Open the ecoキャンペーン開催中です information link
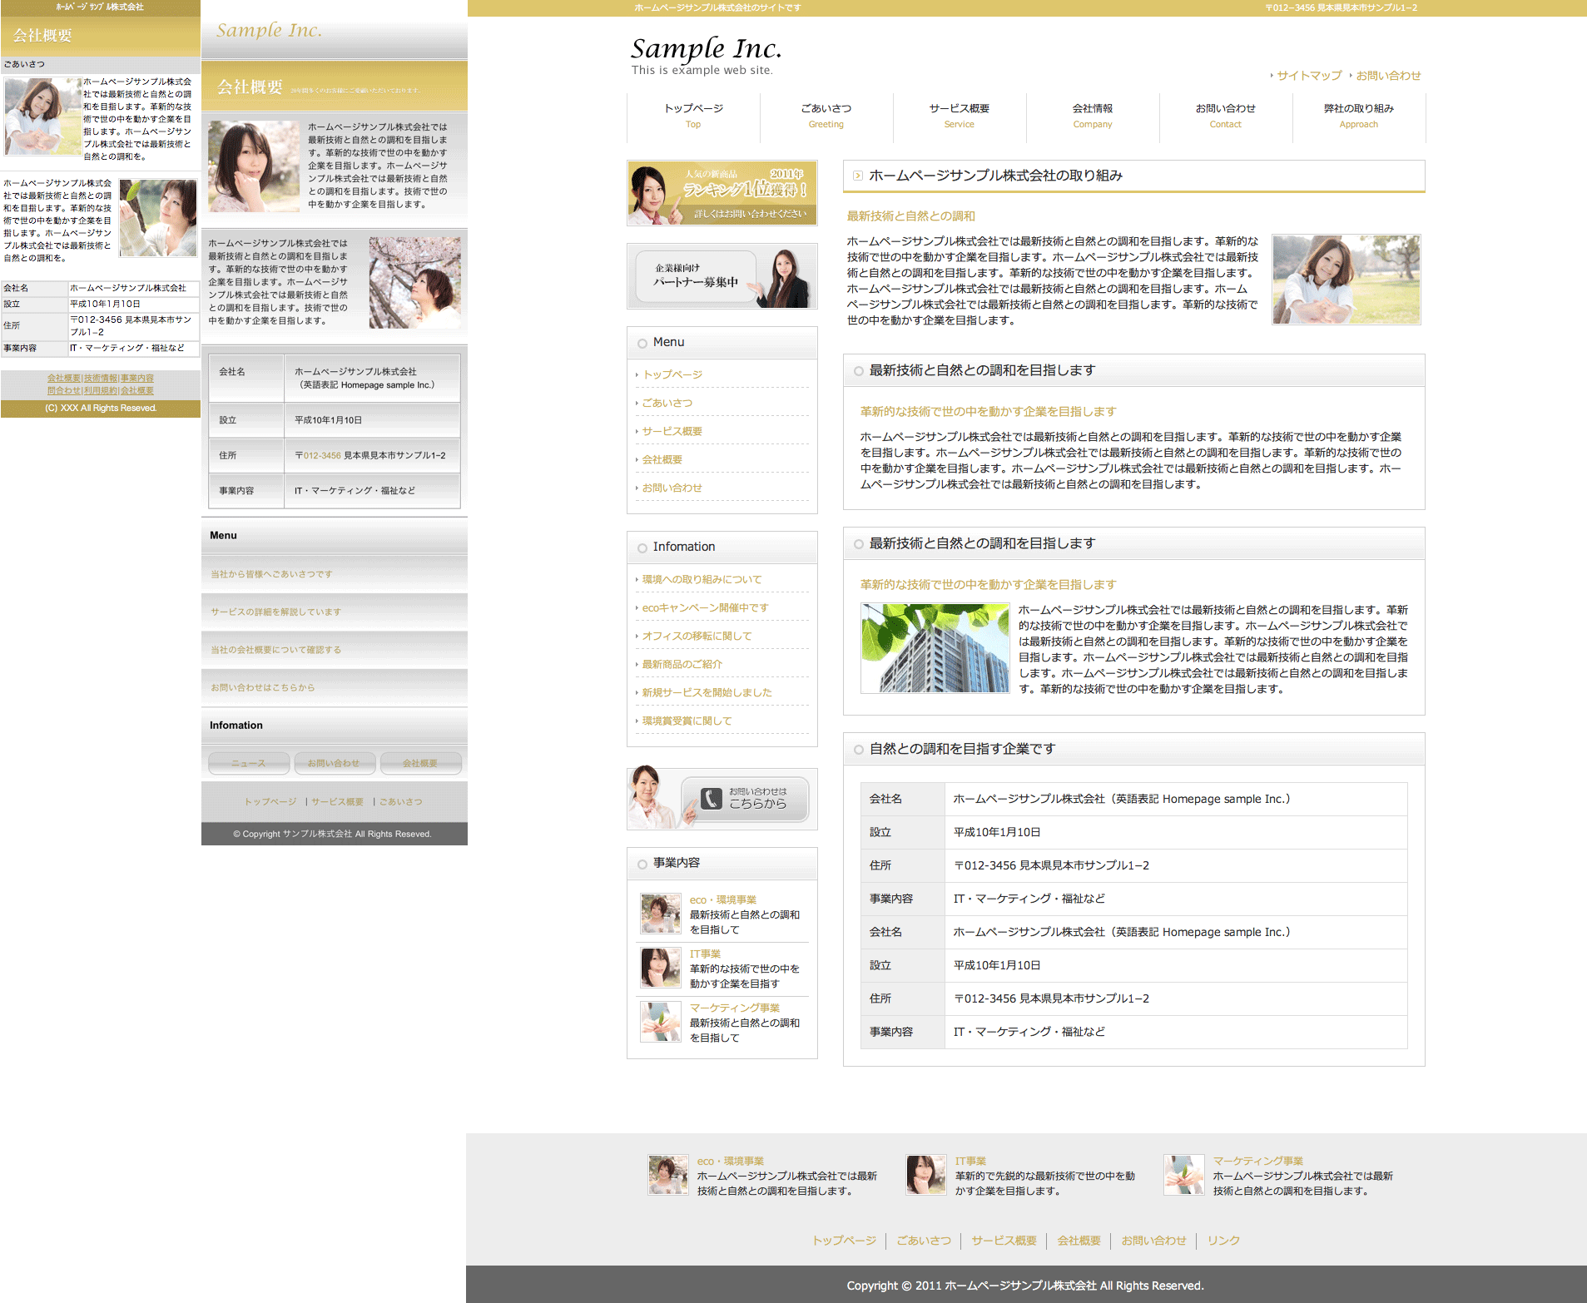The image size is (1587, 1303). pos(705,607)
